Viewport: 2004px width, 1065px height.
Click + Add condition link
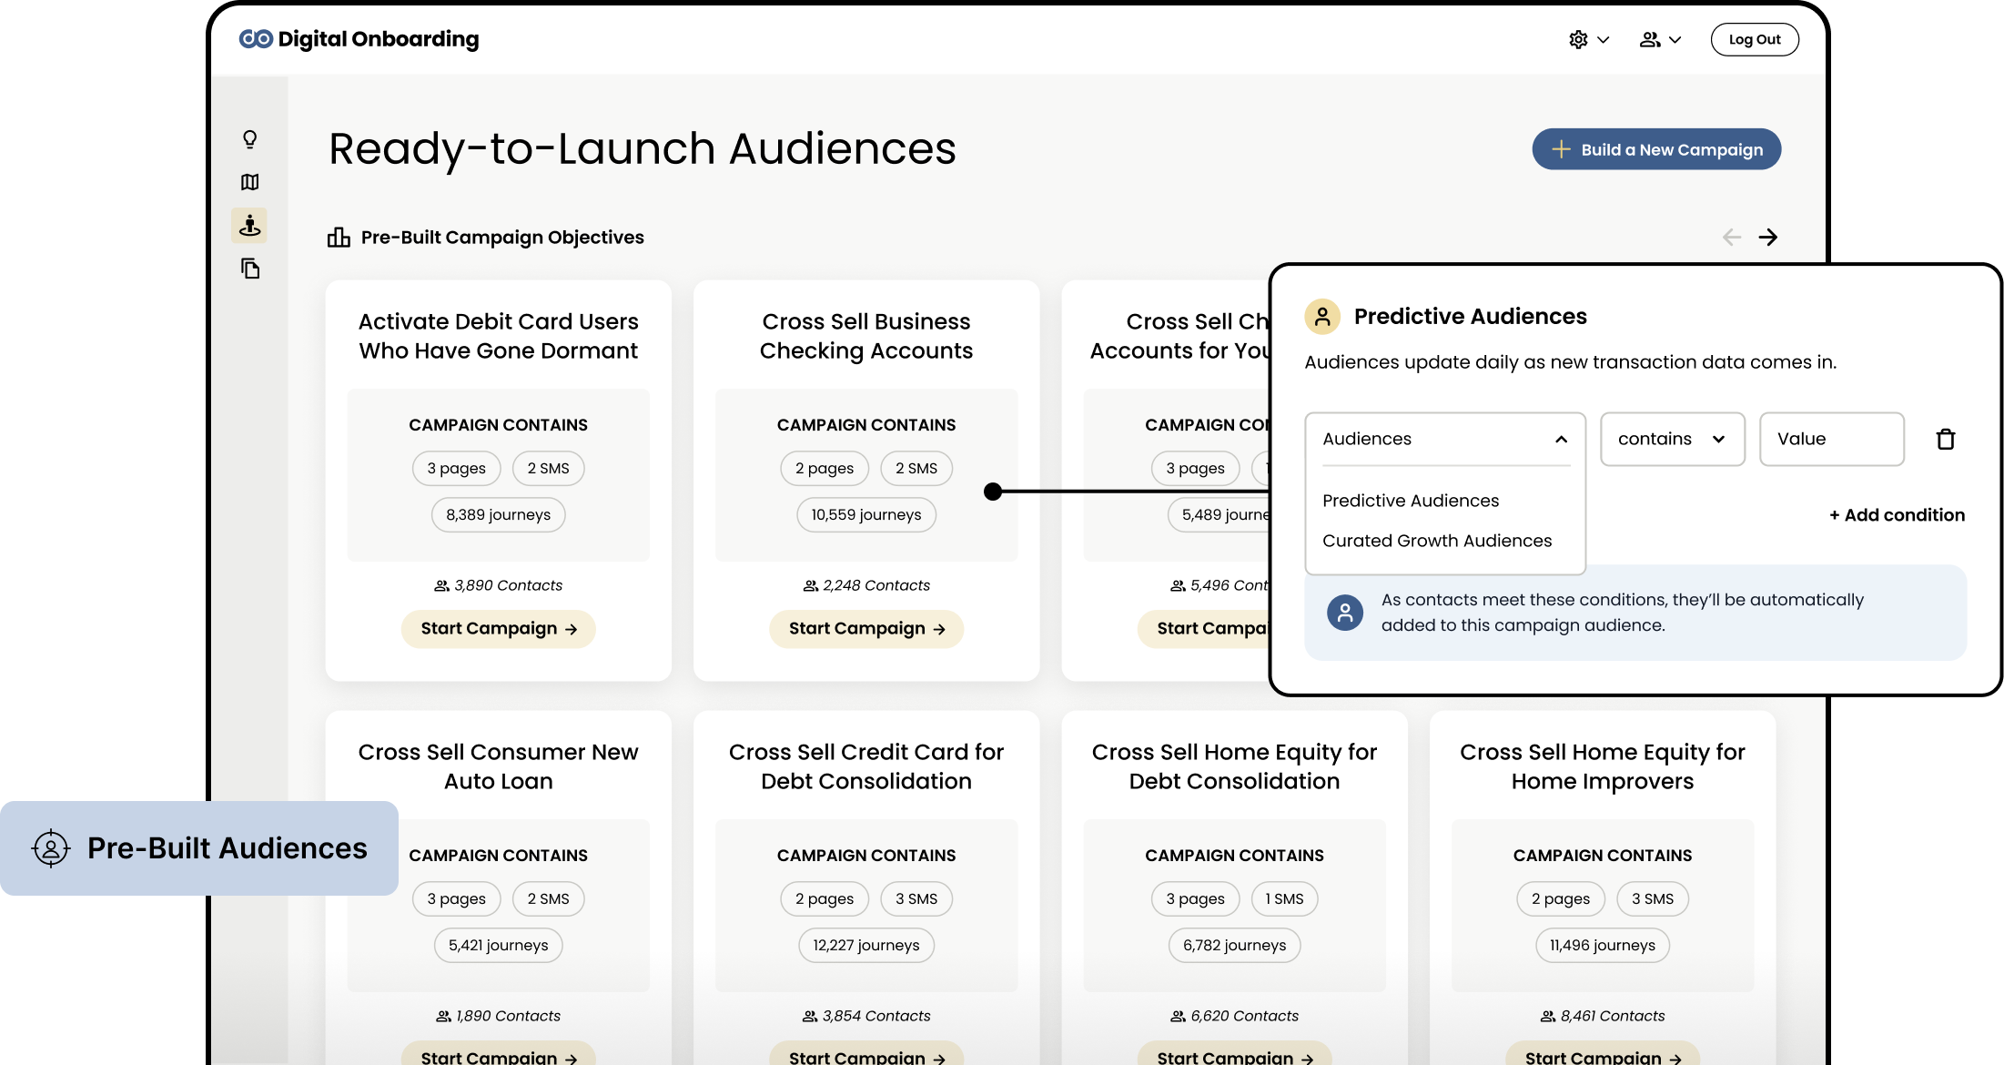pyautogui.click(x=1897, y=515)
